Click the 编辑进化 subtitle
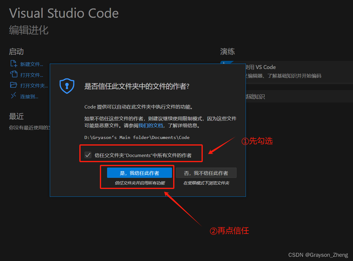Viewport: 353px width, 261px height. pyautogui.click(x=29, y=30)
